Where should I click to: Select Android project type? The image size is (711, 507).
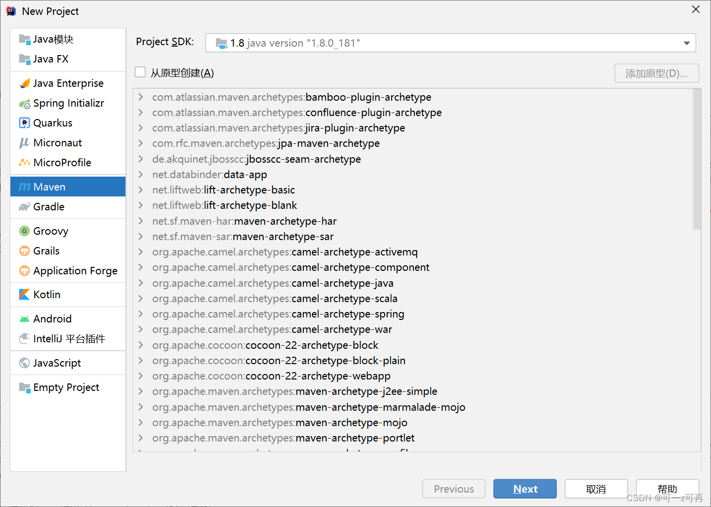(68, 319)
